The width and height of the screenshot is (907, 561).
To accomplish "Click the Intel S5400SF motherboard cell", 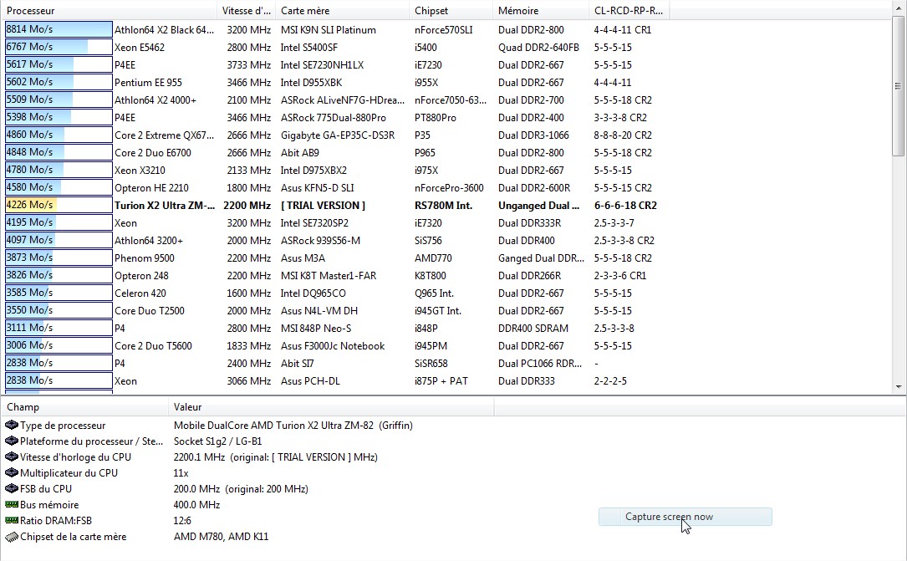I will pyautogui.click(x=309, y=48).
